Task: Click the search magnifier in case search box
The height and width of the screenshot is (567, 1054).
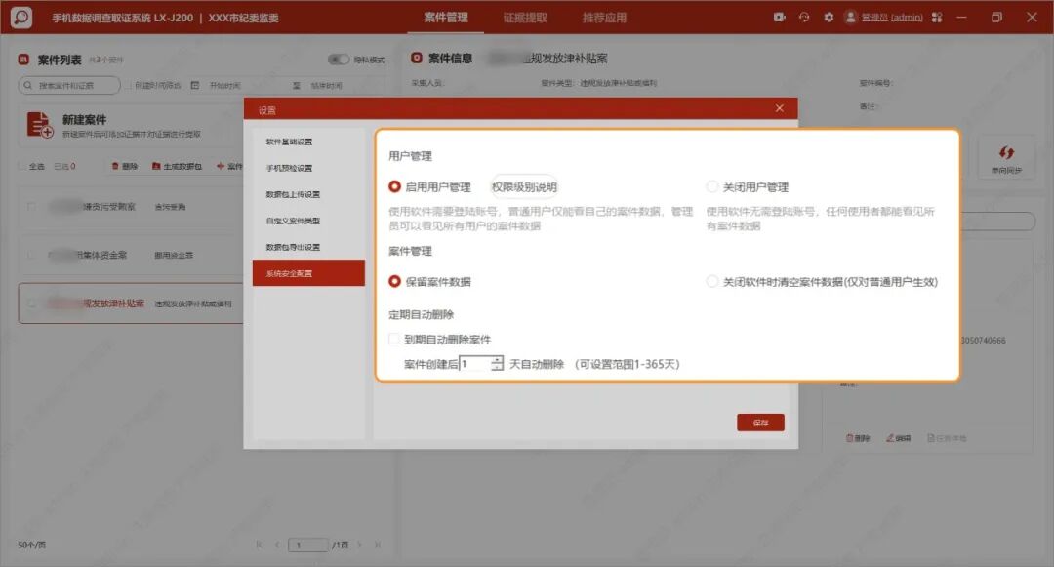Action: pyautogui.click(x=28, y=85)
